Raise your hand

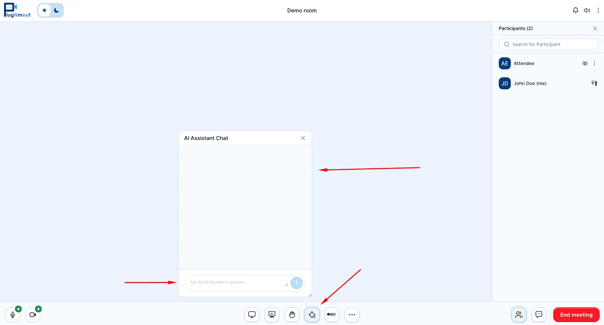point(292,314)
